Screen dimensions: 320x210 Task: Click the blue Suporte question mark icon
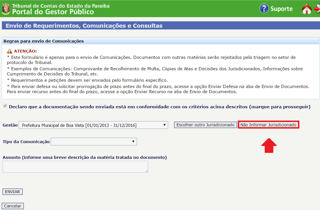(x=264, y=9)
